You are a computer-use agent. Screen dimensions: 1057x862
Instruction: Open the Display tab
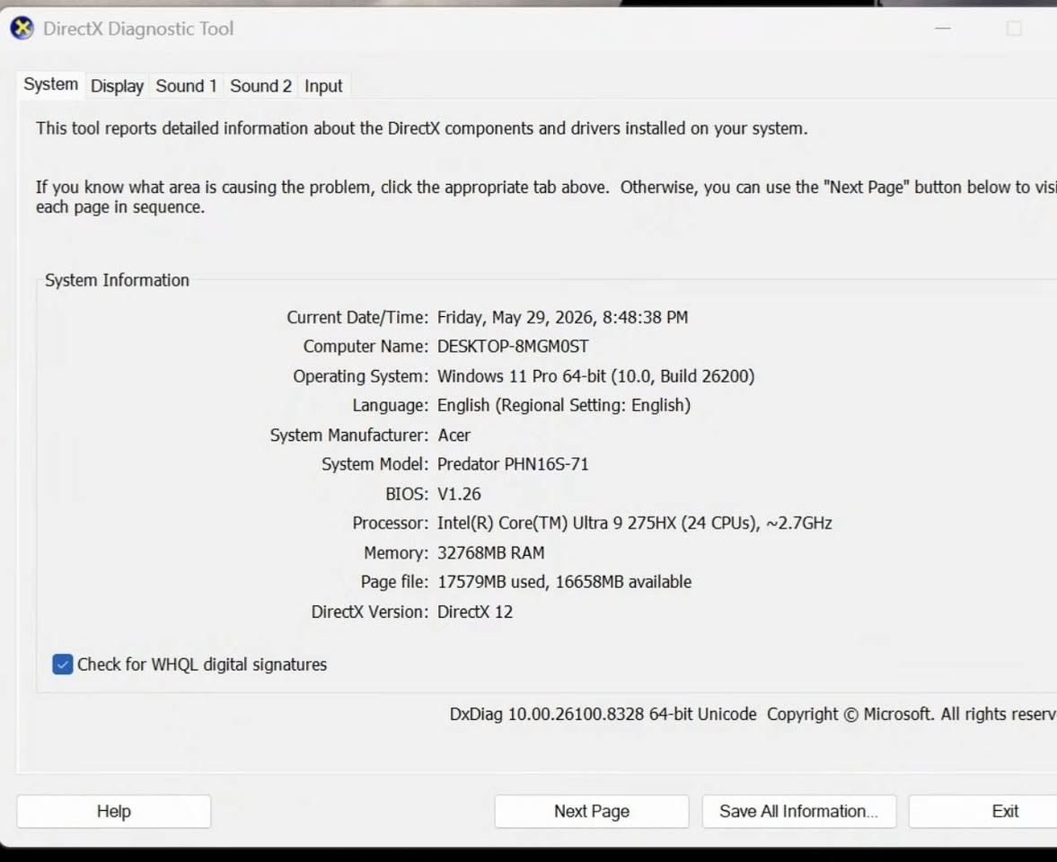pos(118,86)
